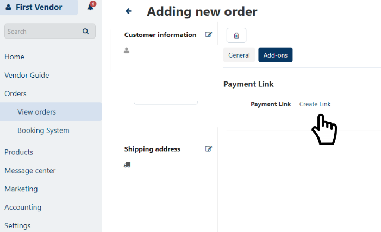The height and width of the screenshot is (232, 381).
Task: Select View orders in sidebar
Action: click(36, 112)
